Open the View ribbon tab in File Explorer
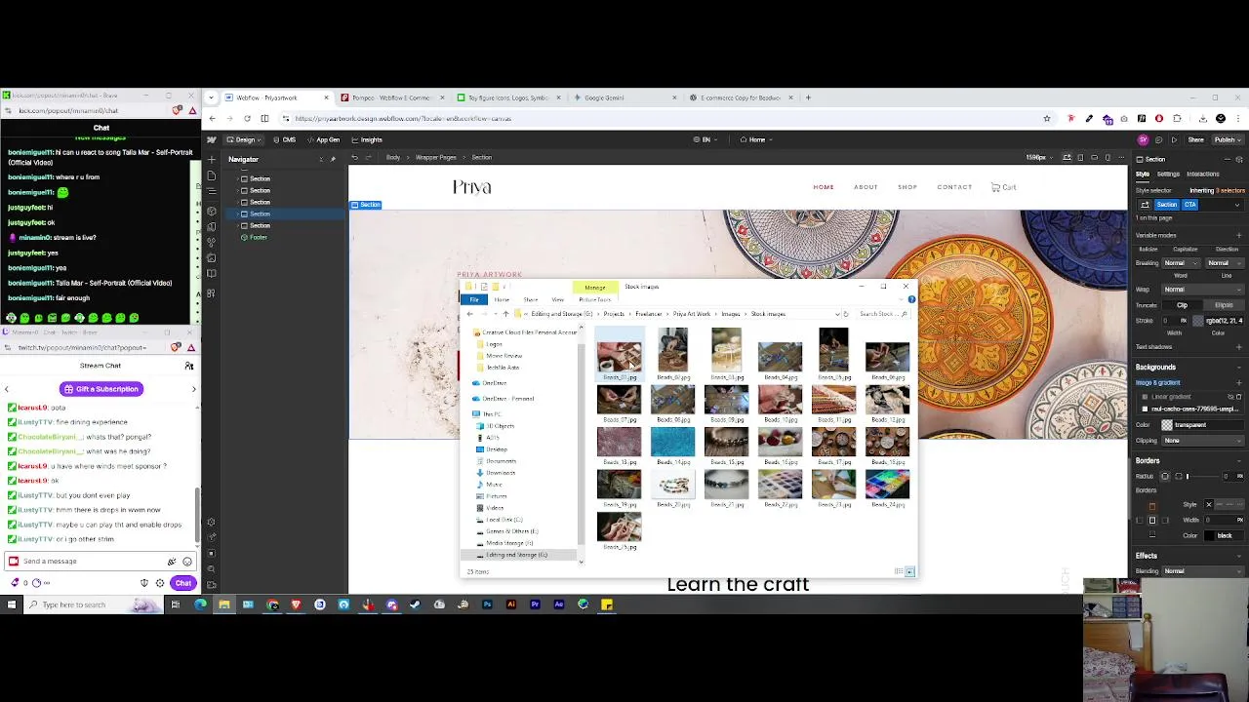Screen dimensions: 1249x702 [x=557, y=299]
